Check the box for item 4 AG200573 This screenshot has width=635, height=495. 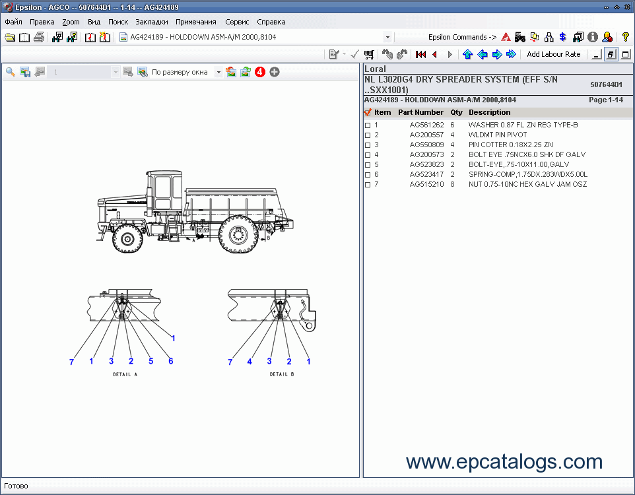368,155
